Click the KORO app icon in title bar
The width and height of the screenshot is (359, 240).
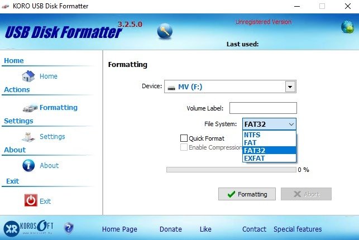point(5,6)
